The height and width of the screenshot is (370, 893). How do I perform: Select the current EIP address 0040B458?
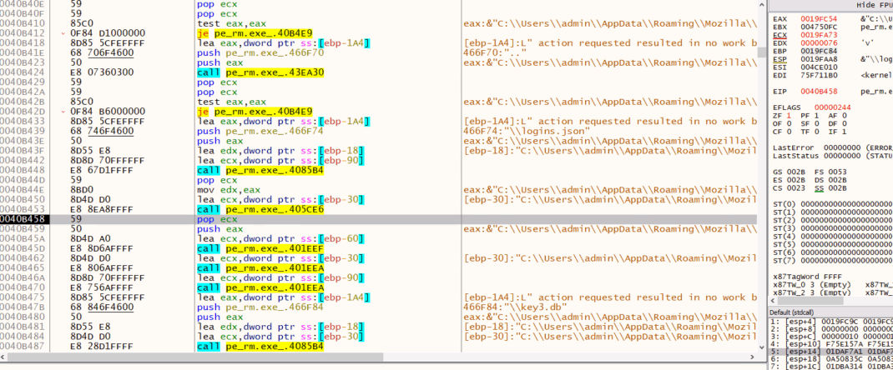tap(23, 219)
